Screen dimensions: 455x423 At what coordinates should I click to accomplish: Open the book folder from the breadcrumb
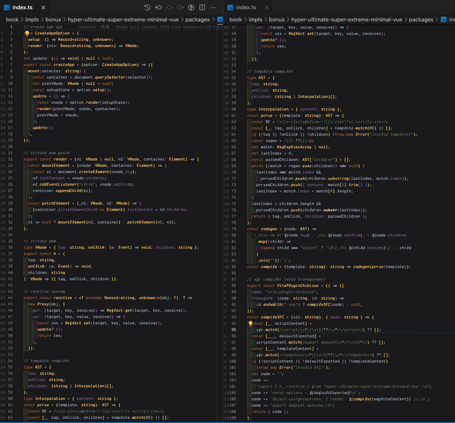11,19
